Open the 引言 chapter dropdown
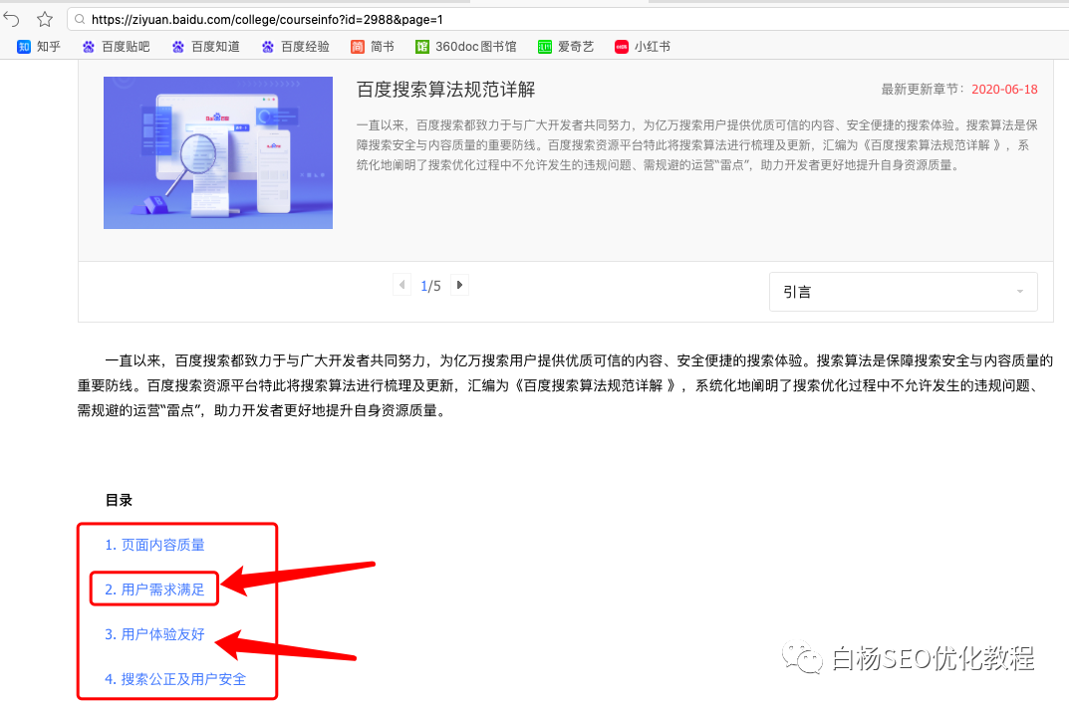1069x705 pixels. [903, 291]
